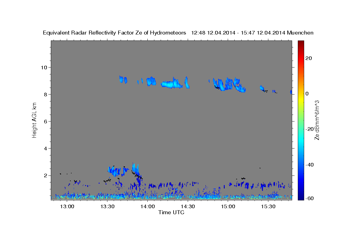This screenshot has width=361, height=240.
Task: Click the 'Height AGL km' axis label
Action: click(35, 120)
